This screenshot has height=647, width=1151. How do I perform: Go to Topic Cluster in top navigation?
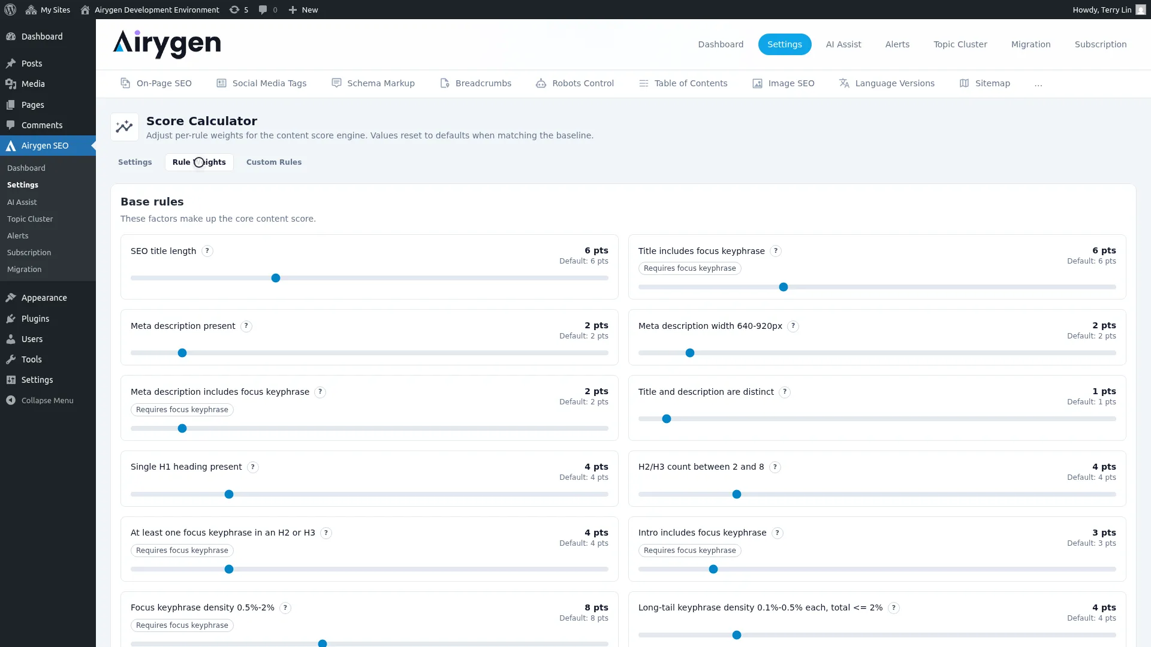(960, 44)
